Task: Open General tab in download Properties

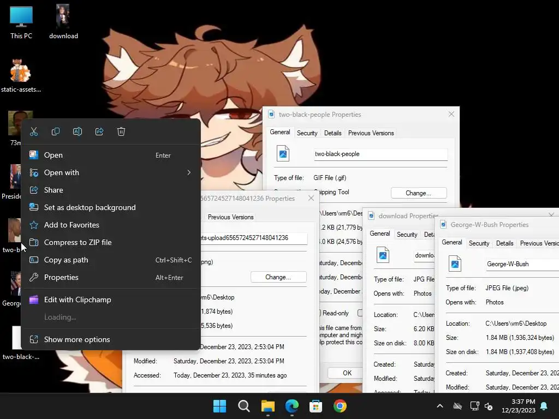Action: (380, 234)
